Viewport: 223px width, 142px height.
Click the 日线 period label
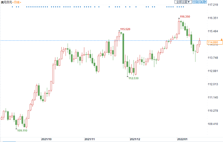[x=17, y=2]
